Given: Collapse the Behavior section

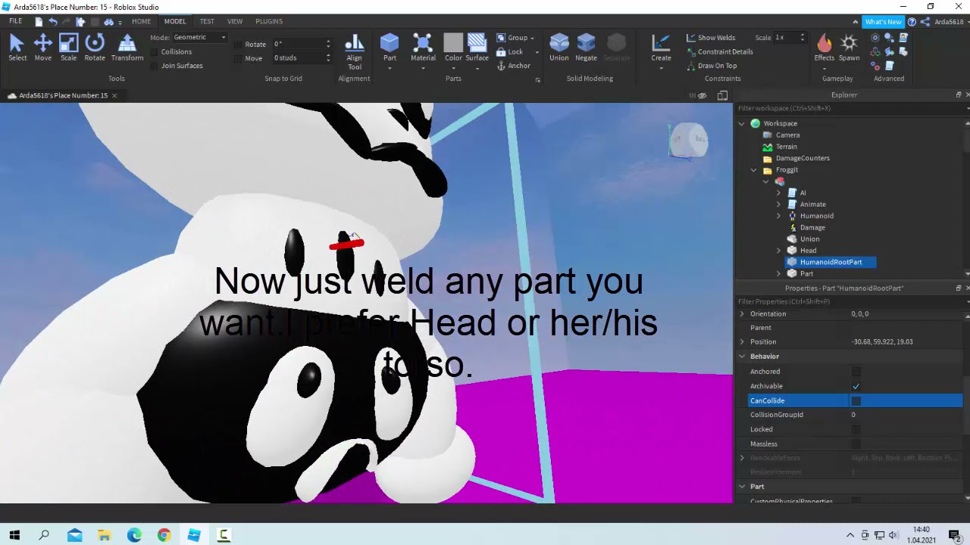Looking at the screenshot, I should point(742,357).
